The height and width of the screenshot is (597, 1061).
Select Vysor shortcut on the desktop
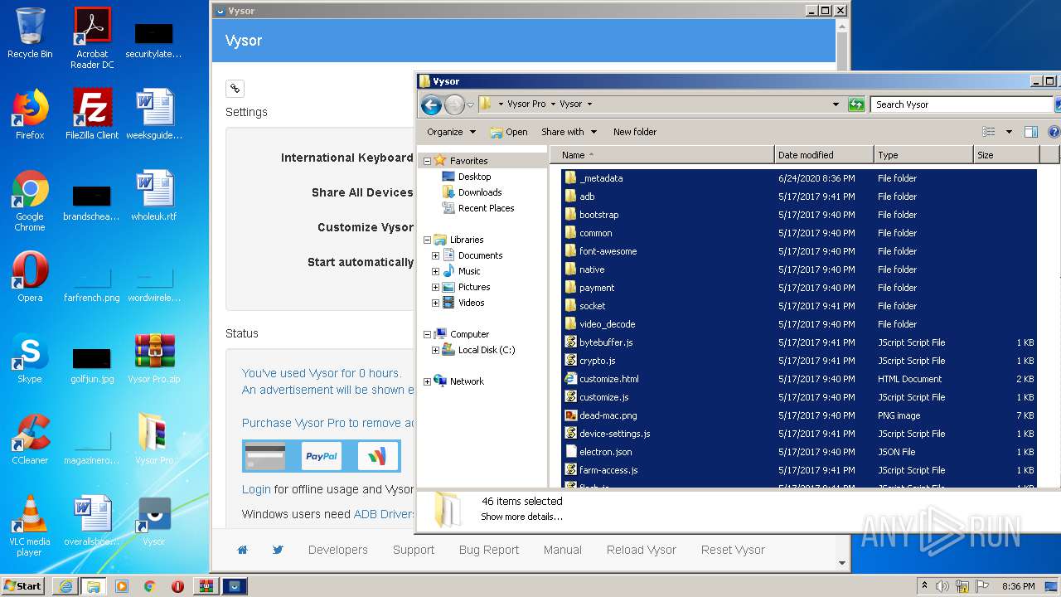pyautogui.click(x=154, y=522)
